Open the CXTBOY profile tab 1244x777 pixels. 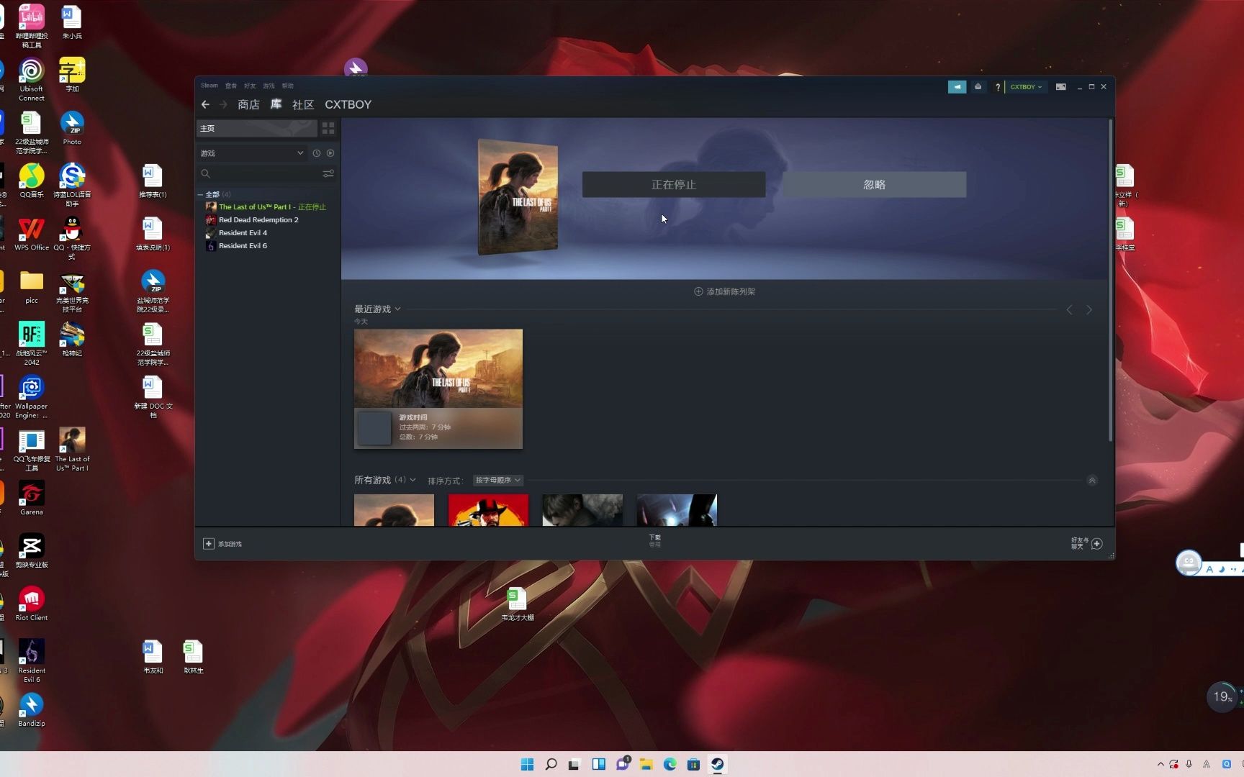(x=348, y=104)
